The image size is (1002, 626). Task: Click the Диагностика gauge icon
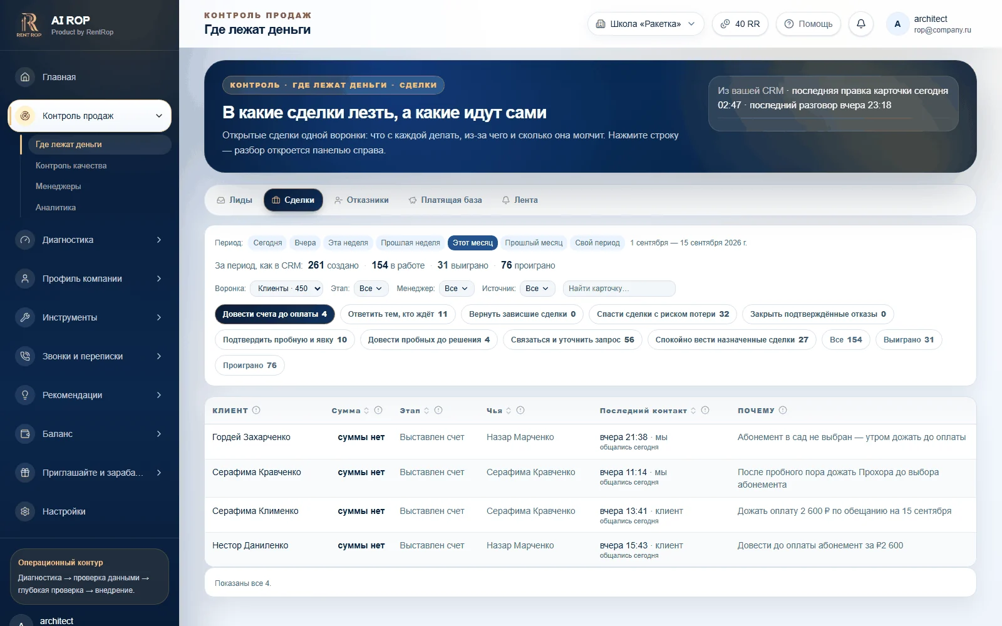(25, 240)
